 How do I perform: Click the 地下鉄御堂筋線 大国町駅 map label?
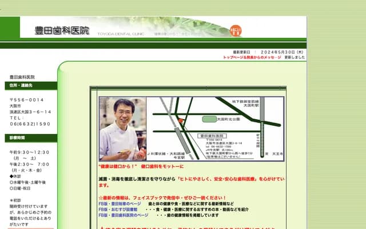point(245,104)
